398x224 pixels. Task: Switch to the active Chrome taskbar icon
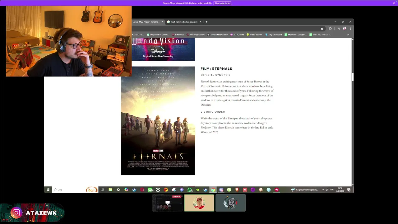pos(213,190)
